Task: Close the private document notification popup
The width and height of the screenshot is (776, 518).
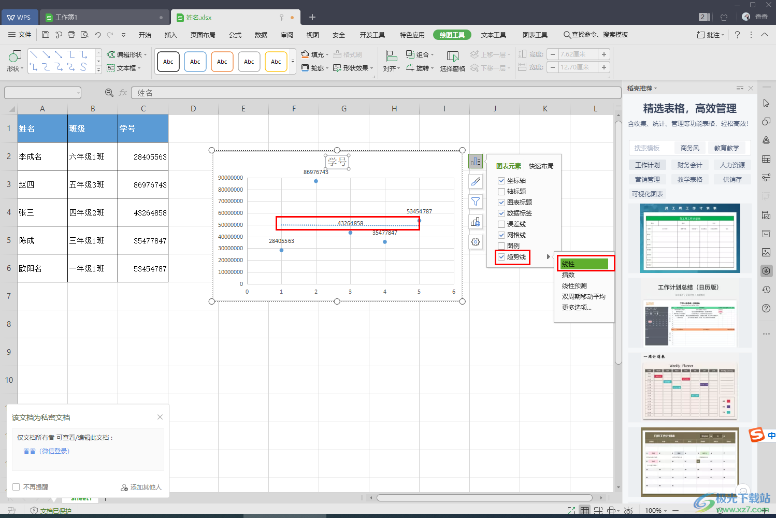Action: coord(160,417)
